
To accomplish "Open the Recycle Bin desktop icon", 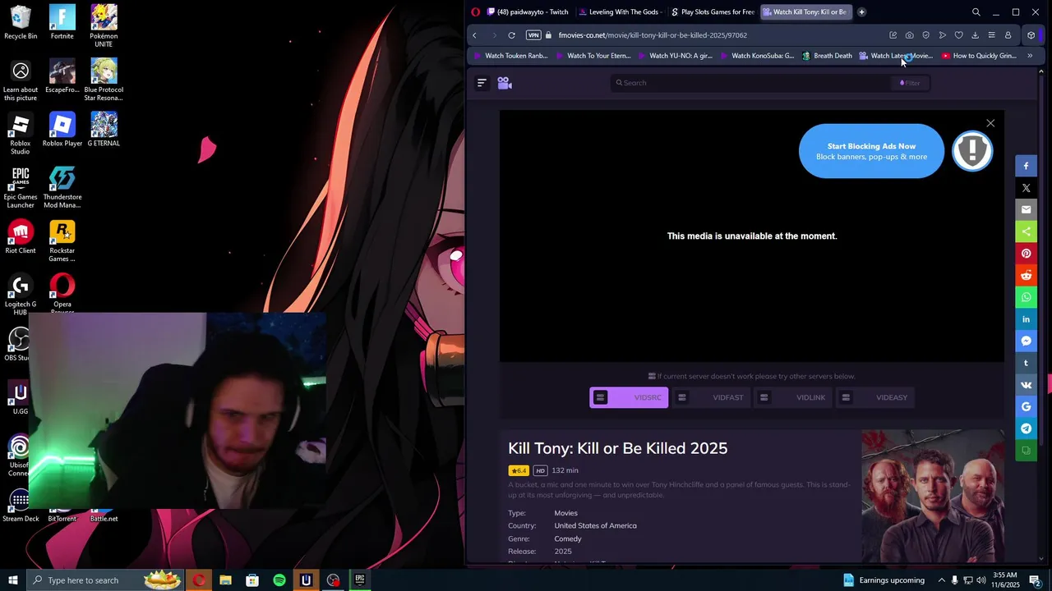I will click(21, 23).
